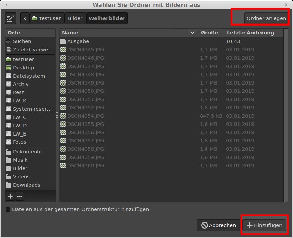Click file DSCN4349.JPG
Image resolution: width=293 pixels, height=238 pixels.
[x=171, y=83]
